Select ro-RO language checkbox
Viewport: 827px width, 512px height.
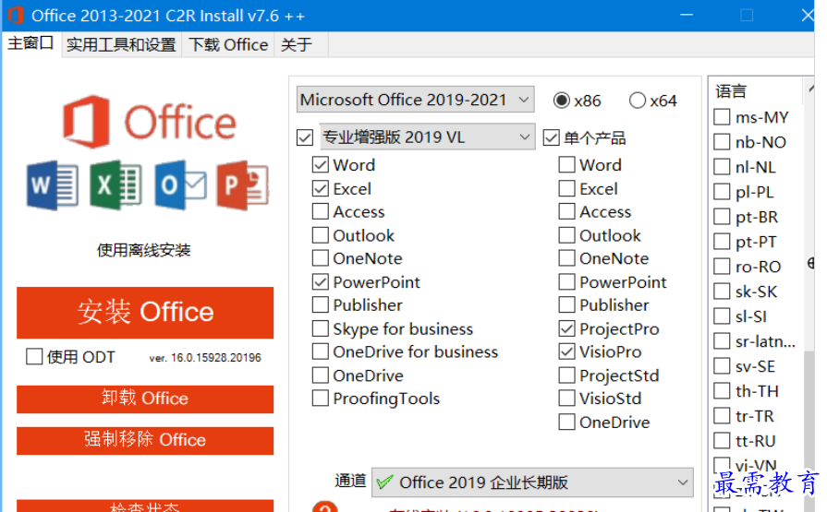722,267
